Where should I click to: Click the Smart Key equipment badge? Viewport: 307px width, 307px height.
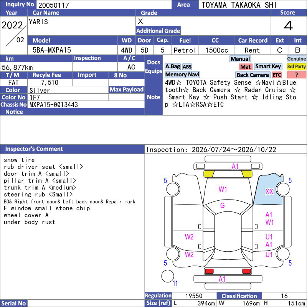(268, 66)
